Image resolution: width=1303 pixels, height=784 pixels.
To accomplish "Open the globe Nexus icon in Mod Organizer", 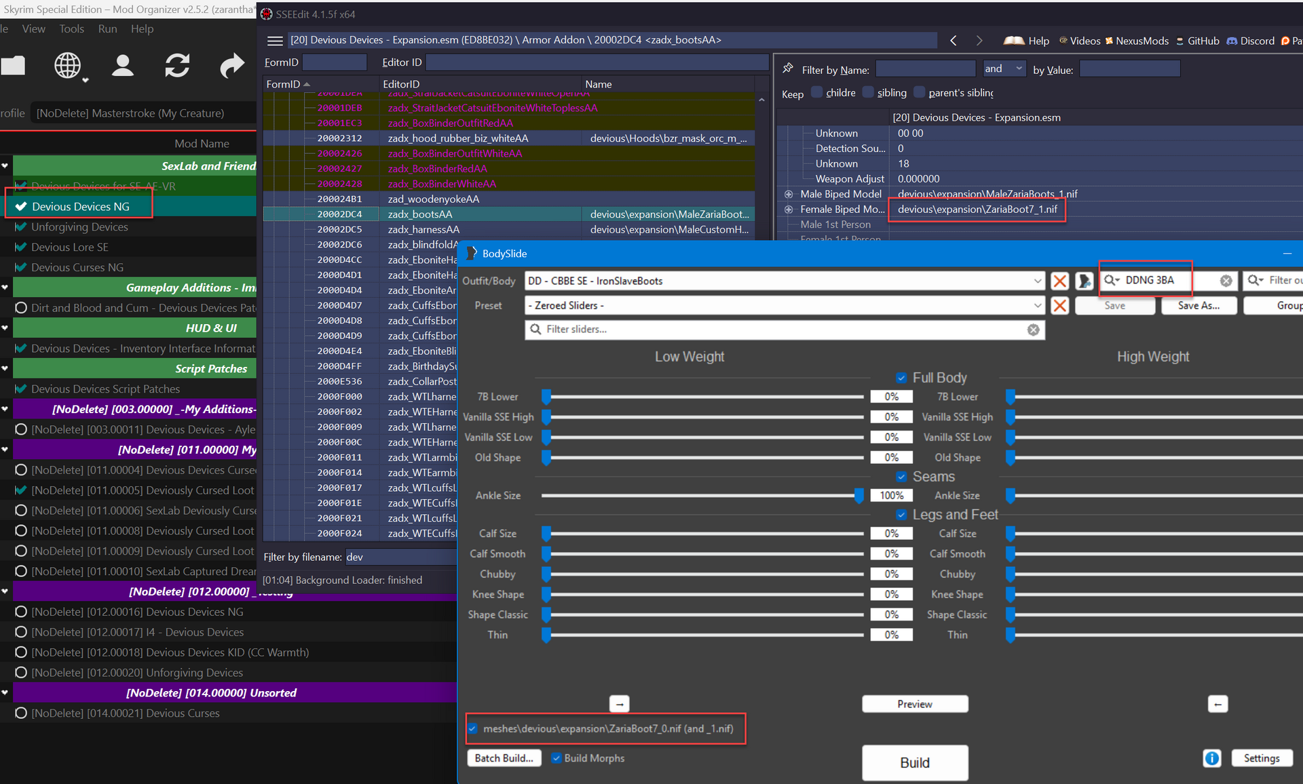I will pos(68,66).
